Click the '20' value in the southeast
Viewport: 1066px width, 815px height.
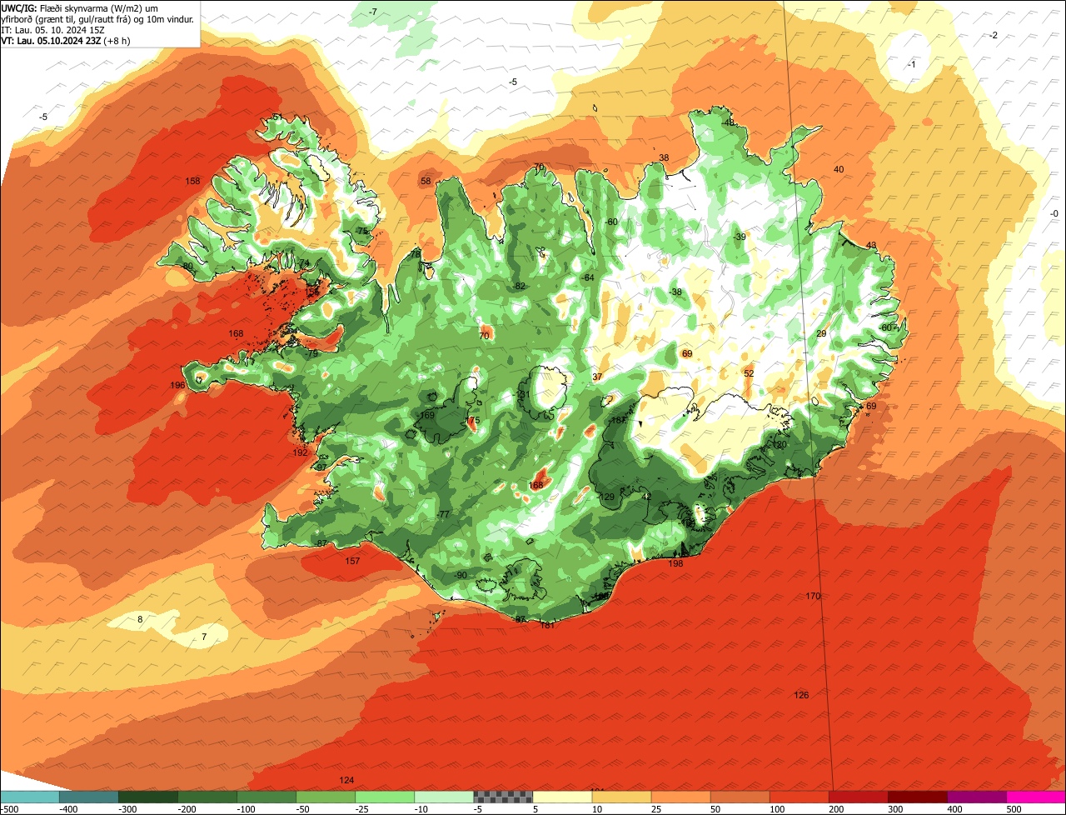[781, 445]
